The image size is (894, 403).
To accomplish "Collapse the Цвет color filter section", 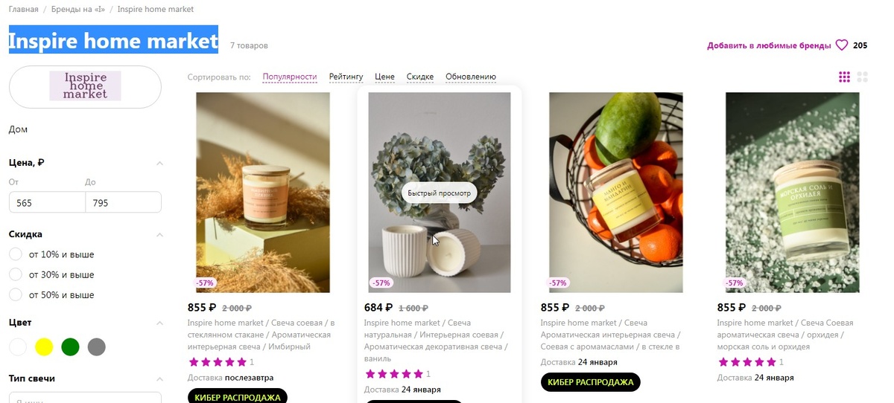I will 159,323.
